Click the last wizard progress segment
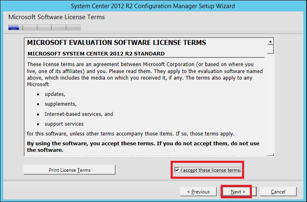Screen dimensions: 307x202 (x=73, y=27)
